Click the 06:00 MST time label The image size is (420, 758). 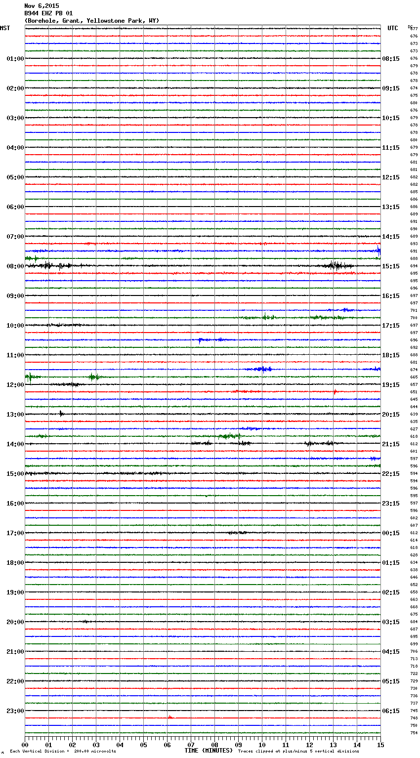coord(15,207)
